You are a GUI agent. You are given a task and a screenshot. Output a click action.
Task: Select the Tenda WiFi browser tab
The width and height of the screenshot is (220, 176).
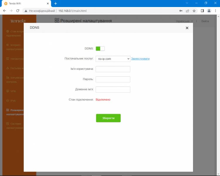click(x=26, y=4)
